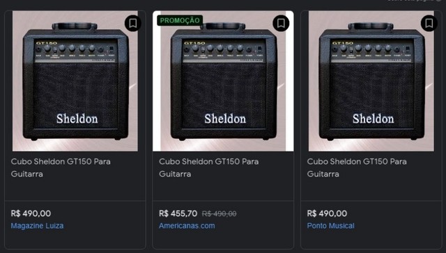Click the Cubo Sheldon GT150 title above Americanas.com
This screenshot has width=446, height=253.
[x=209, y=168]
